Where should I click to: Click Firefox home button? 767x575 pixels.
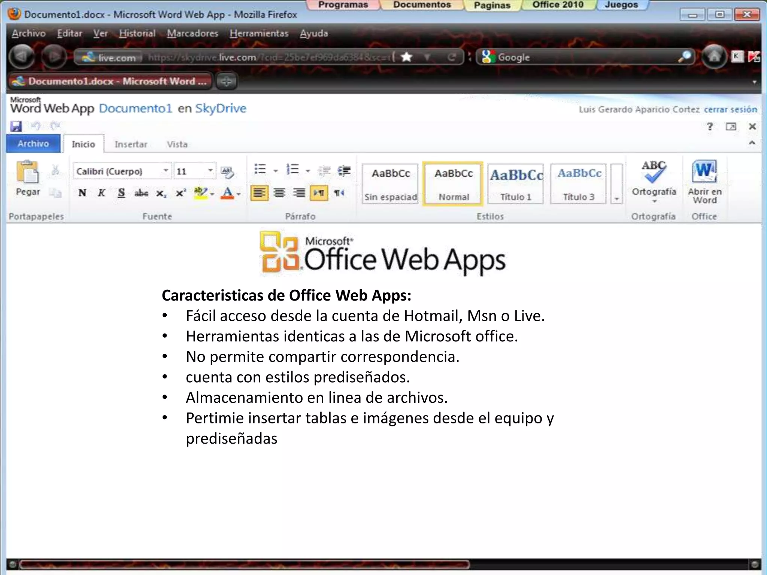tap(714, 57)
